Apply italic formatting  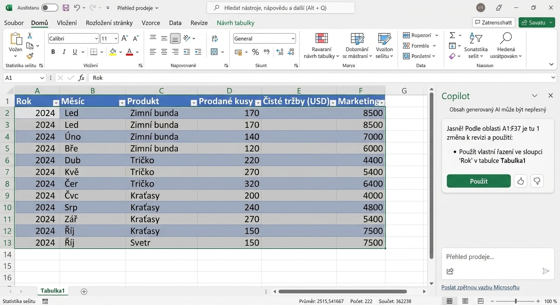point(64,52)
